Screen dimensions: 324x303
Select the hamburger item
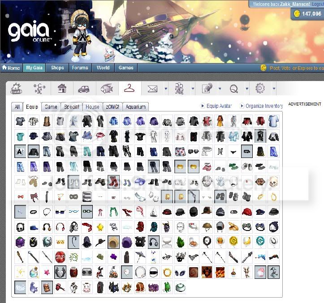click(x=220, y=242)
